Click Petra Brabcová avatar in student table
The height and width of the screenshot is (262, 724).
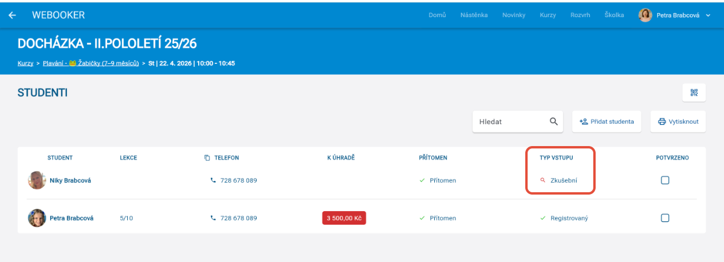tap(37, 218)
